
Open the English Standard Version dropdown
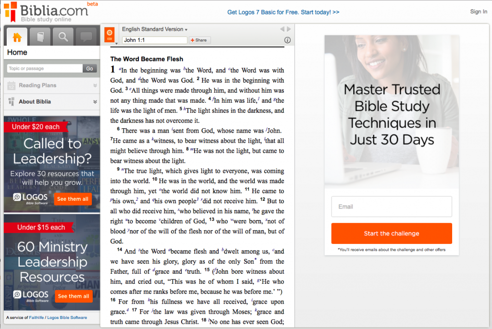154,29
